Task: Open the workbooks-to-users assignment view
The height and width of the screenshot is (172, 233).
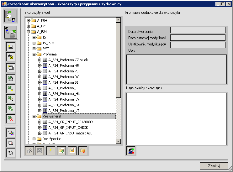Action: [x=11, y=16]
